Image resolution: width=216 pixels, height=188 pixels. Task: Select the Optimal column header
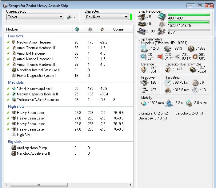pyautogui.click(x=119, y=29)
